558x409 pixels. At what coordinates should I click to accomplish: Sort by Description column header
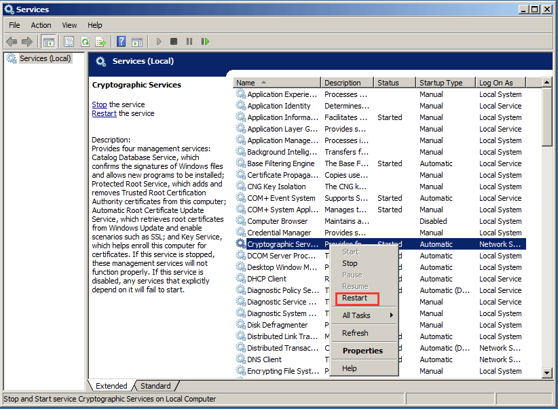tap(348, 83)
